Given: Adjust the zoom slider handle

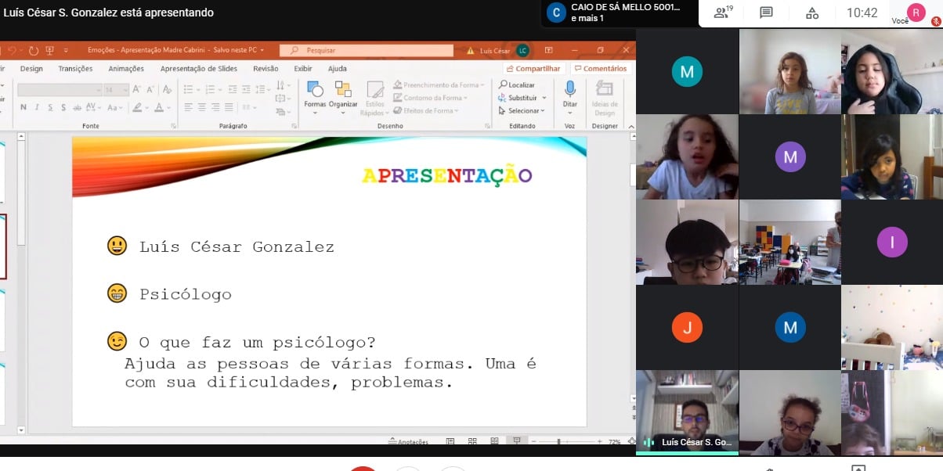Looking at the screenshot, I should coord(558,442).
